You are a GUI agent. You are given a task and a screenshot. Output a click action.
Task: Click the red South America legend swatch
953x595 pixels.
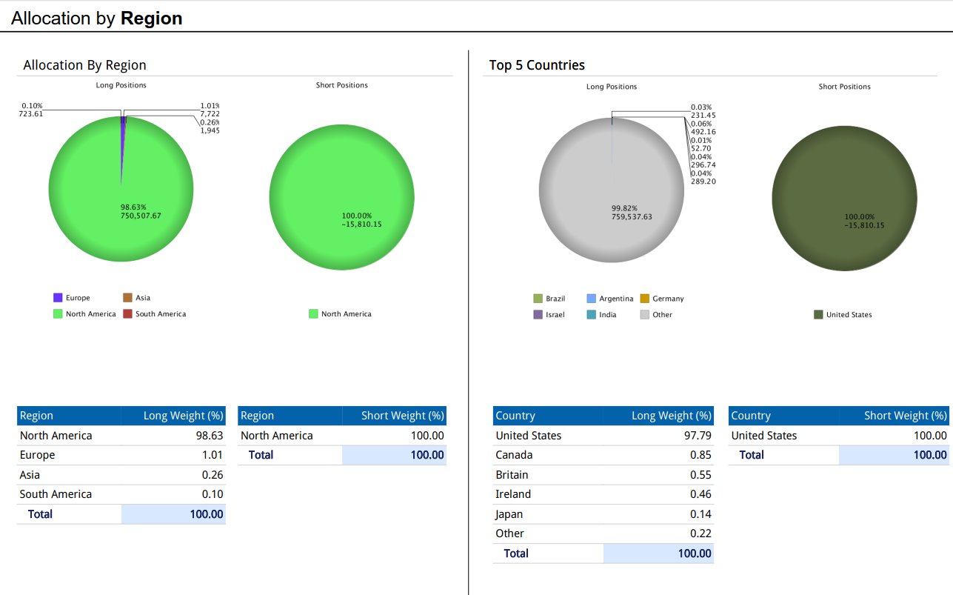pyautogui.click(x=127, y=314)
